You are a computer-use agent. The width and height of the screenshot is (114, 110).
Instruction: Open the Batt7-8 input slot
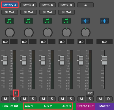click(x=66, y=5)
